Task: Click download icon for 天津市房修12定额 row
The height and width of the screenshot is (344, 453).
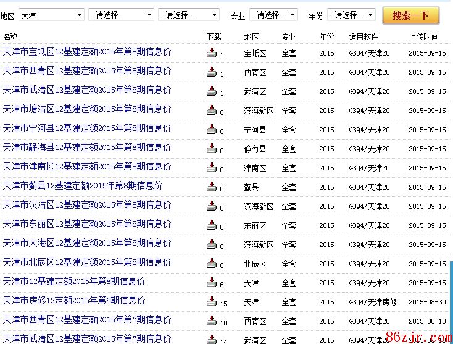Action: click(x=212, y=302)
